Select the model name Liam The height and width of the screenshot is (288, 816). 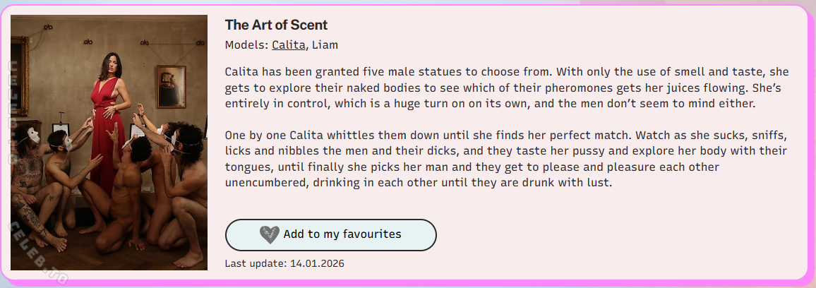[x=325, y=45]
